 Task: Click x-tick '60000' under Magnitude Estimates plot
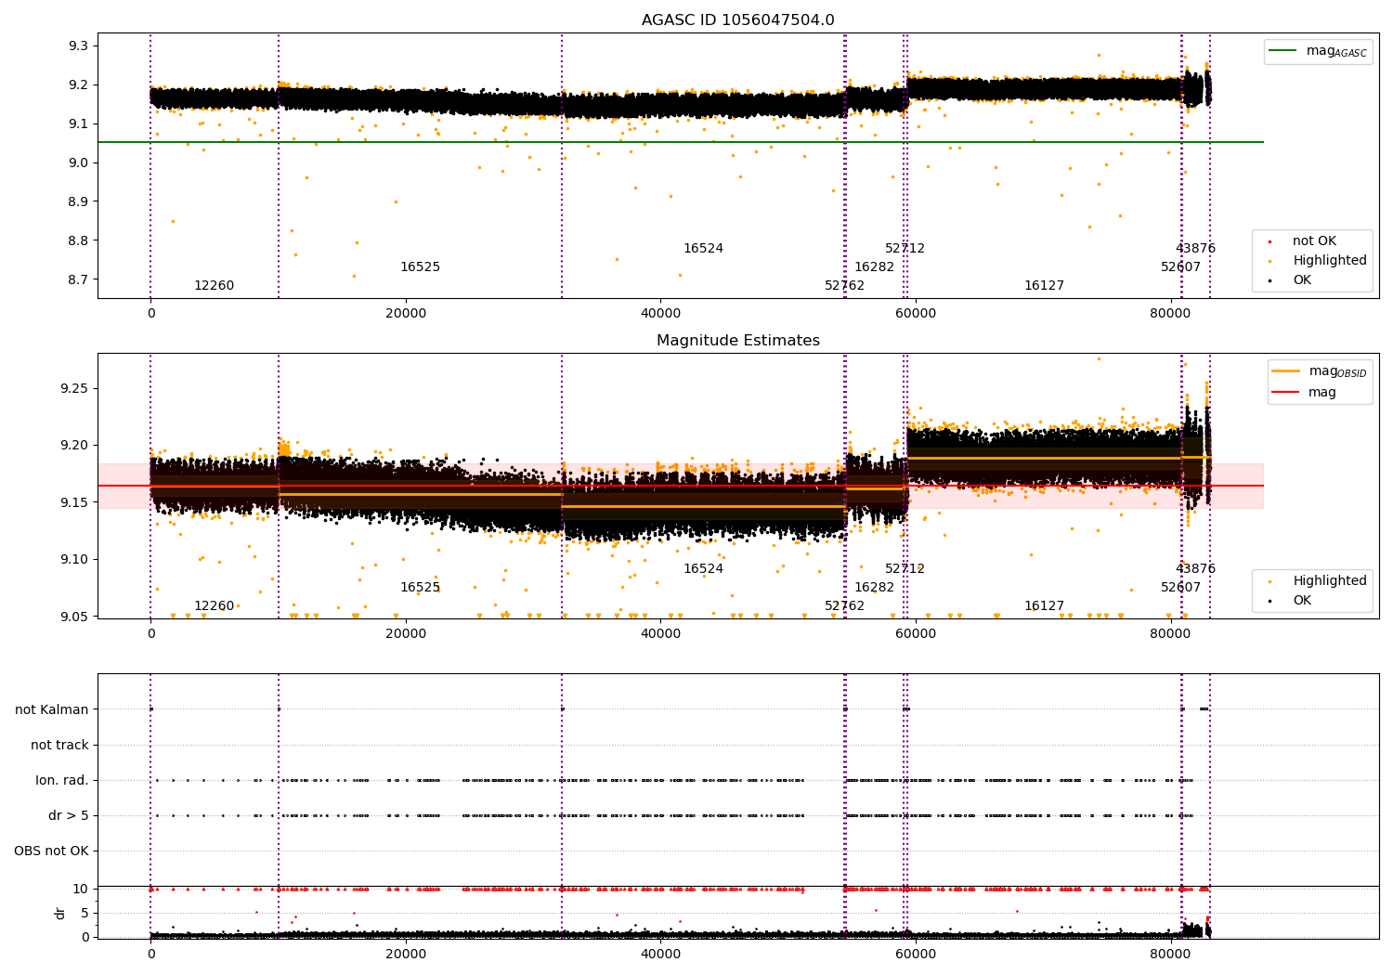click(x=916, y=634)
